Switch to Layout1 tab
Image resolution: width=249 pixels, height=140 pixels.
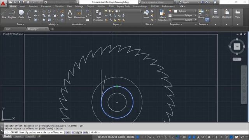point(18,136)
